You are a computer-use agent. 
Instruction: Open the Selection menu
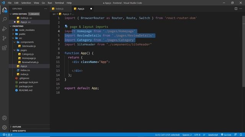tap(26, 3)
